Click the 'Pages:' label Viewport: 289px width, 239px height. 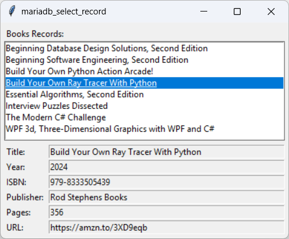click(18, 213)
